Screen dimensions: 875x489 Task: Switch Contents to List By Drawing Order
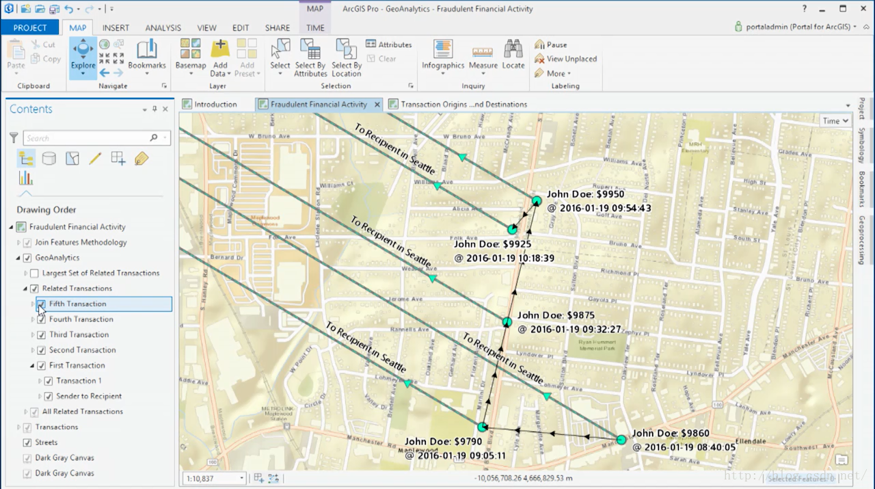pyautogui.click(x=26, y=159)
